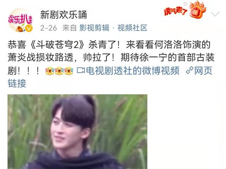Viewport: 226px width, 169px height.
Task: Expand the post options chevron
Action: 215,14
